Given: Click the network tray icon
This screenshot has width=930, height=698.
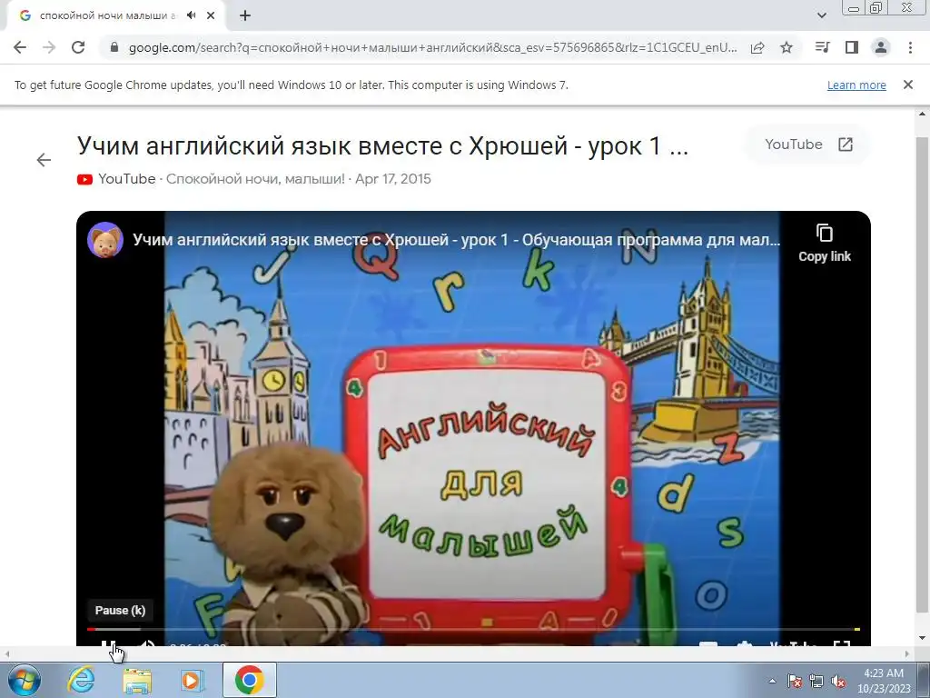Looking at the screenshot, I should (x=816, y=681).
